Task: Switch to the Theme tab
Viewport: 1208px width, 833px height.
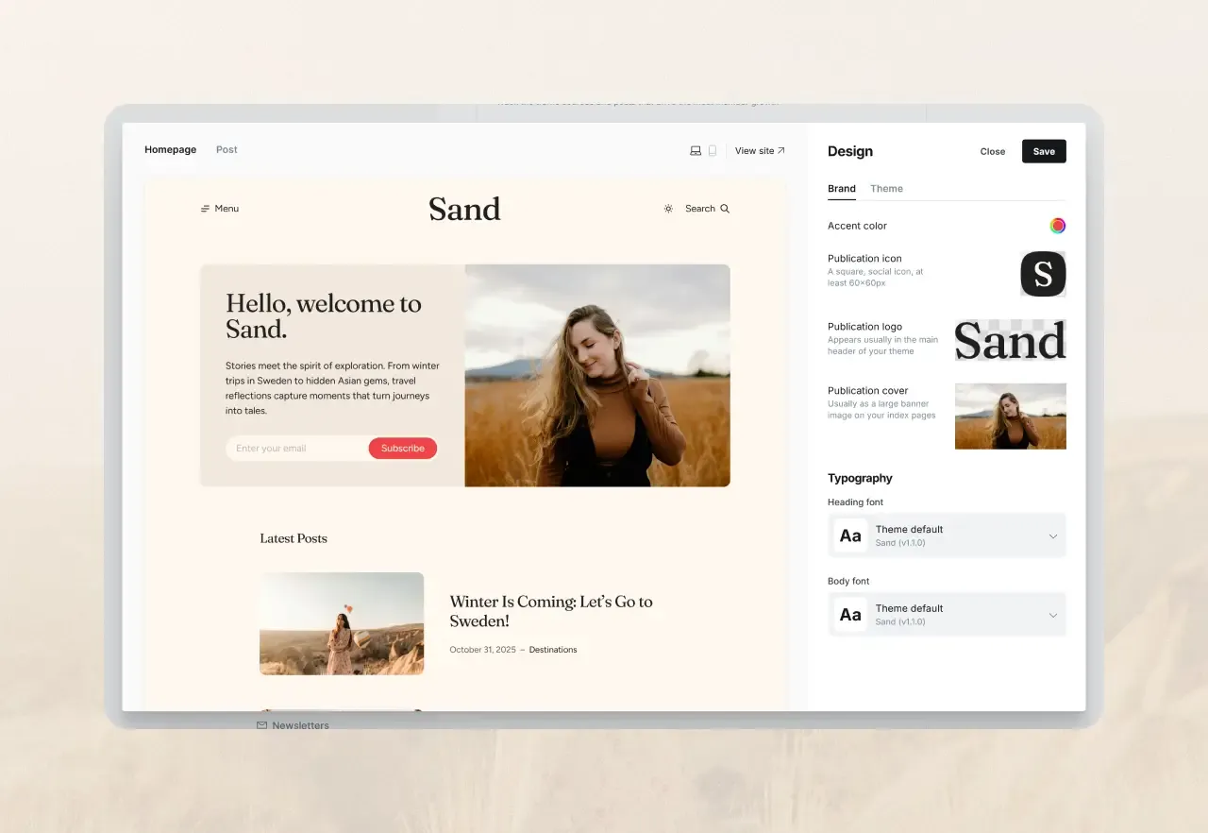Action: (886, 189)
